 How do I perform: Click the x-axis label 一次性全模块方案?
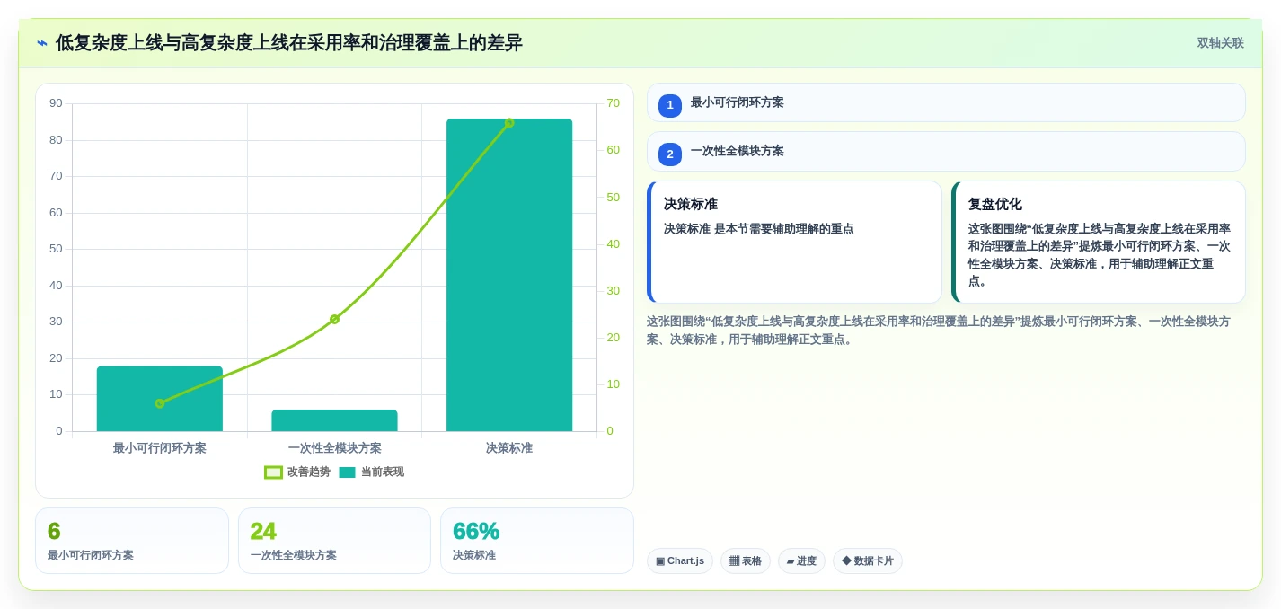[x=334, y=448]
